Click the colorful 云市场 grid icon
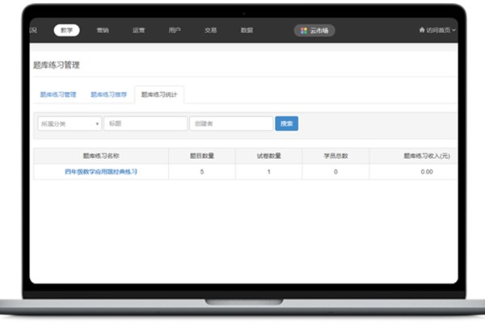This screenshot has width=485, height=323. click(304, 30)
